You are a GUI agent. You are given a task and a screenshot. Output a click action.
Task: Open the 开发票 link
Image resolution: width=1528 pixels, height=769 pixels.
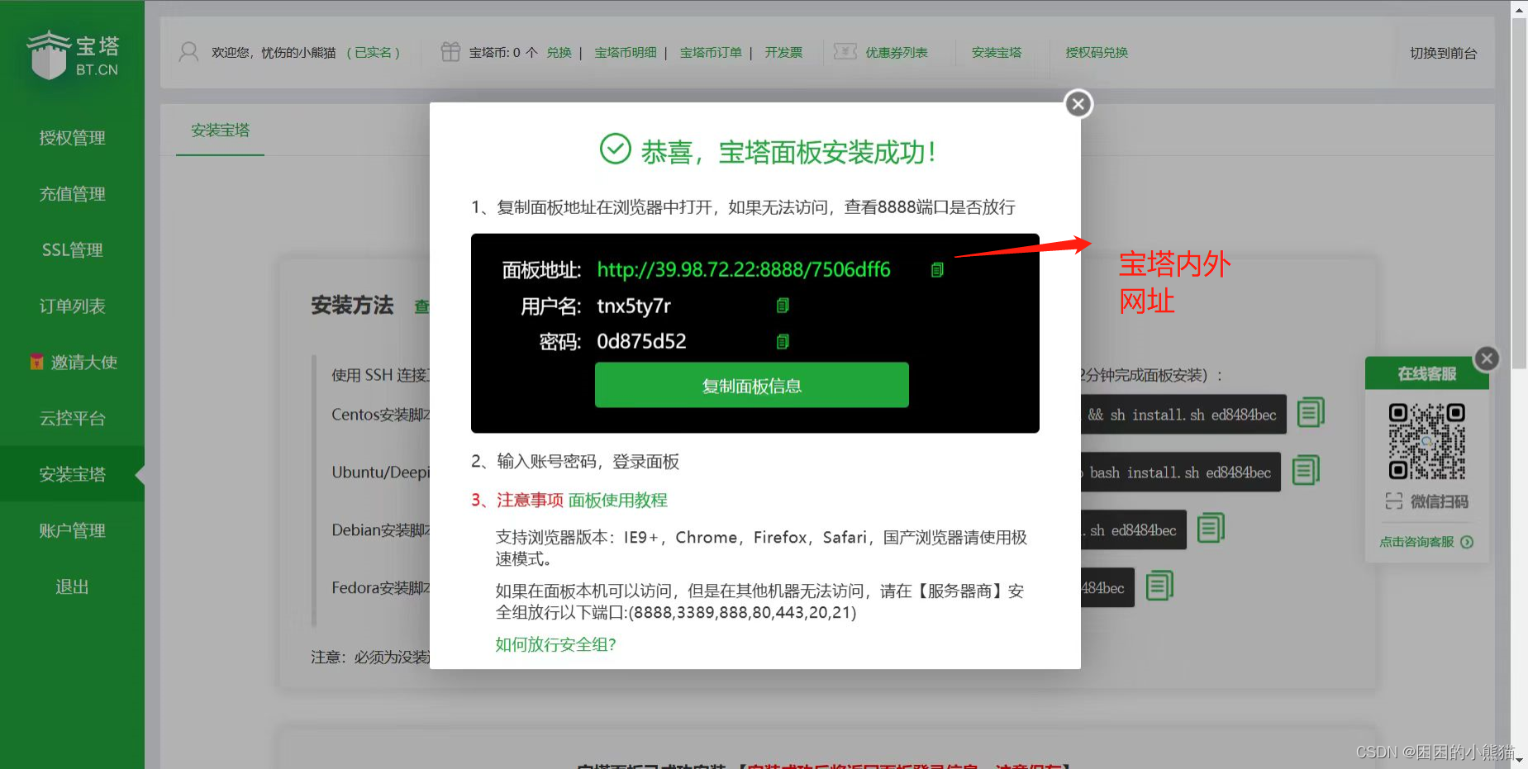click(783, 53)
